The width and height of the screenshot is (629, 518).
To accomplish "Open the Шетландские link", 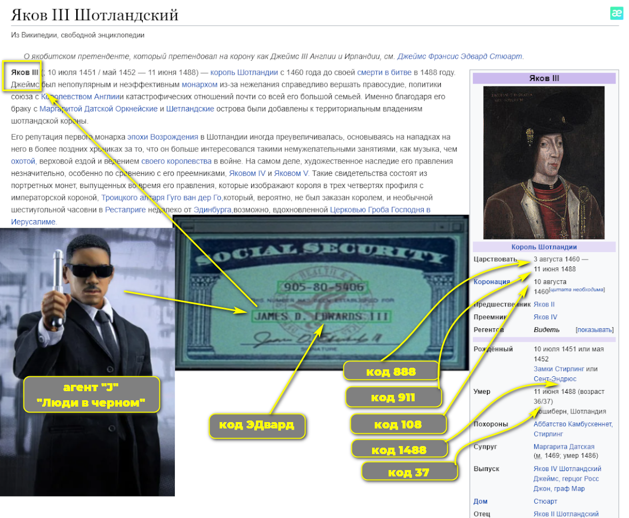I will tap(190, 109).
